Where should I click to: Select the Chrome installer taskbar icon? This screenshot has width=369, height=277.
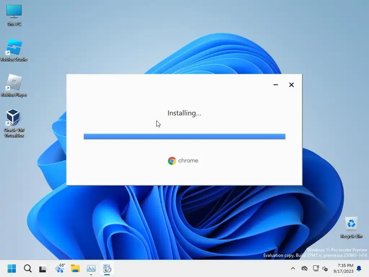coord(107,268)
